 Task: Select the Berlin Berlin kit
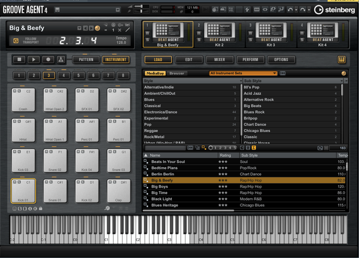[244, 174]
